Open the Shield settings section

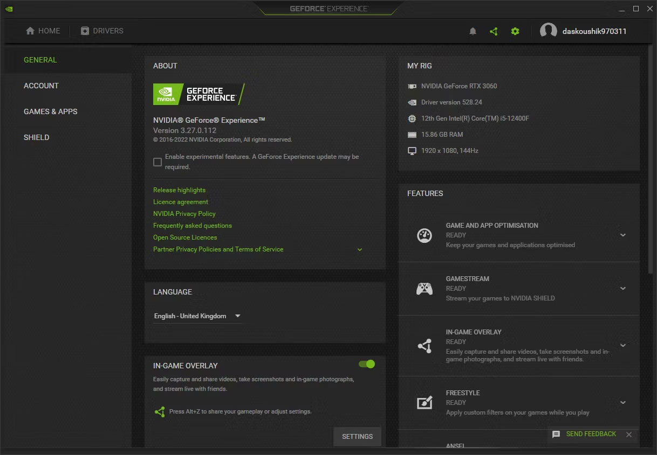click(68, 137)
